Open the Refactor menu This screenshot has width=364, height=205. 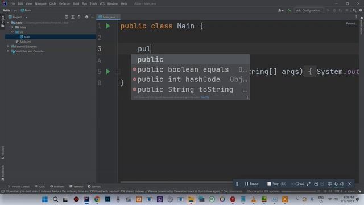[x=64, y=3]
